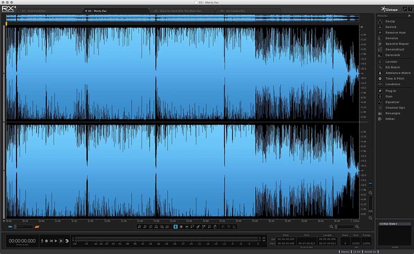The width and height of the screenshot is (414, 254).
Task: Click the orange spectrogram view icon
Action: tap(37, 227)
